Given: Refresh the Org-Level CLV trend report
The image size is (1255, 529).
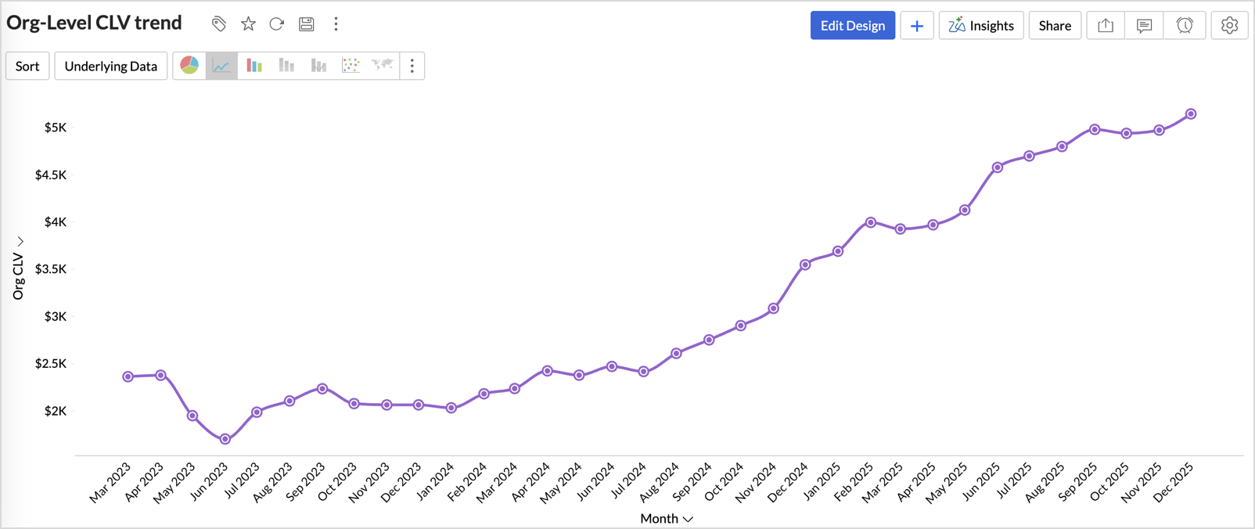Looking at the screenshot, I should click(277, 24).
